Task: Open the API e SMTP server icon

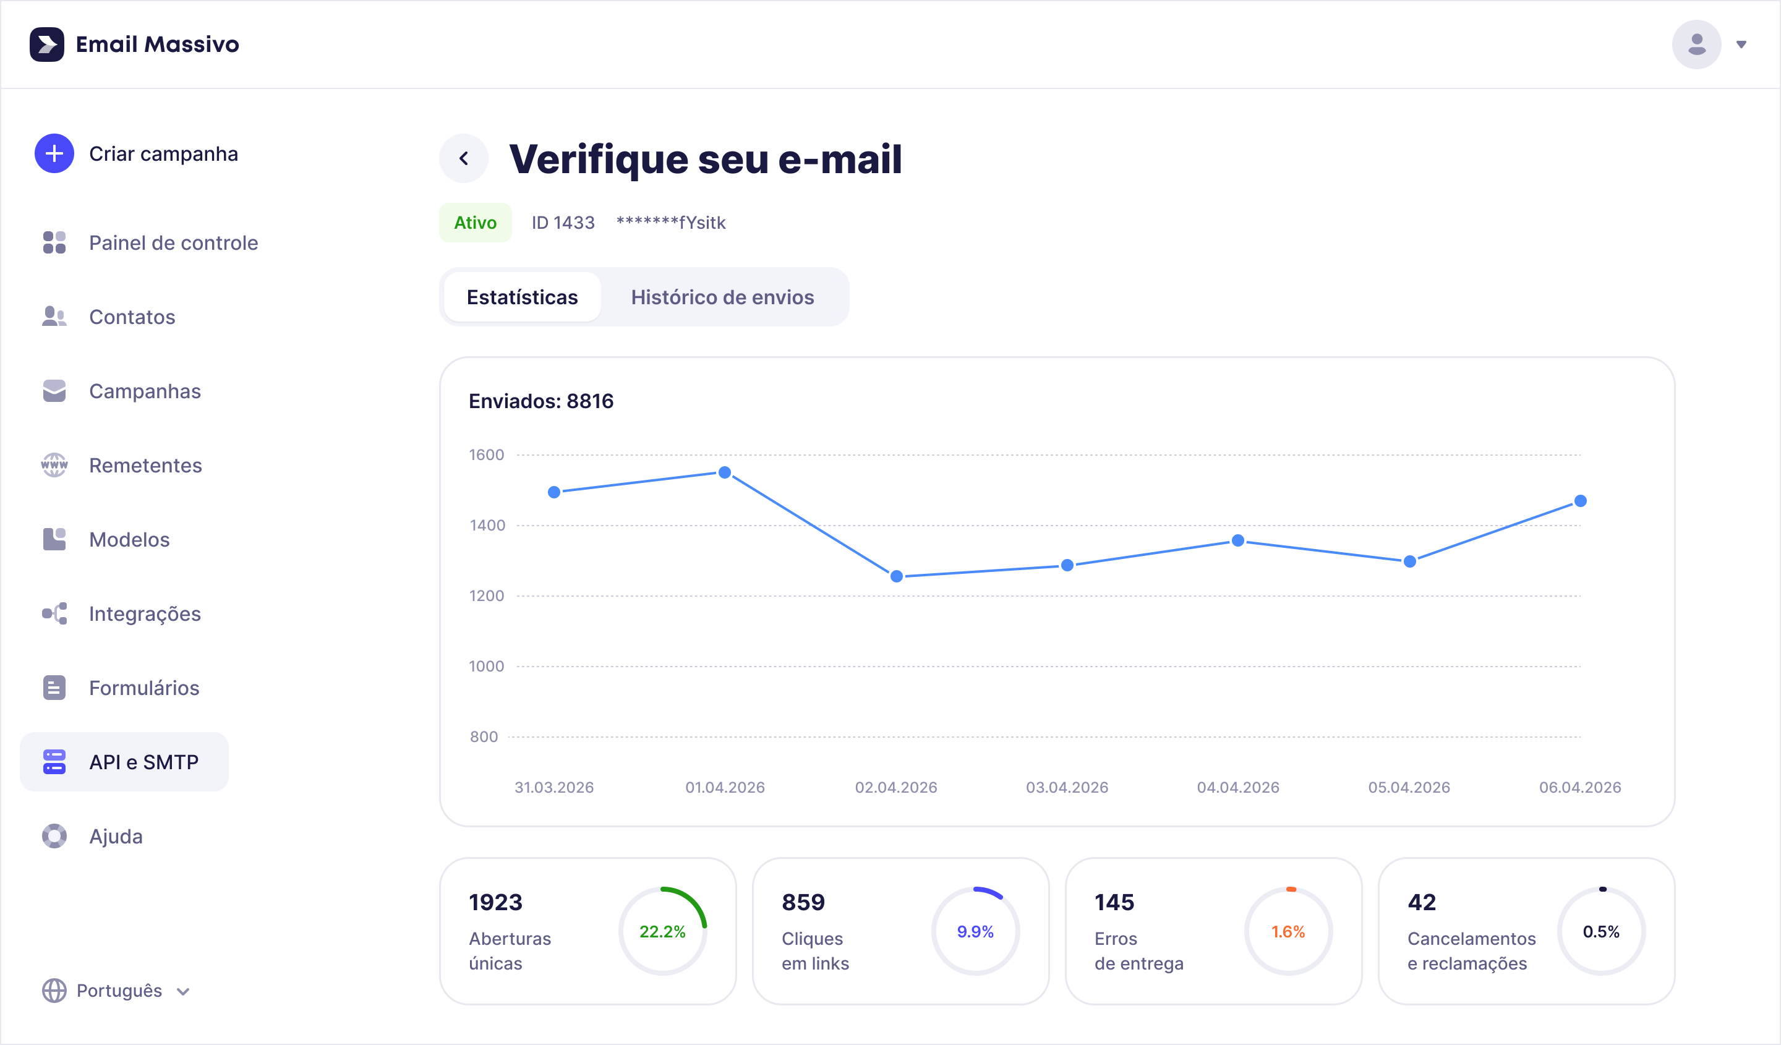Action: (53, 762)
